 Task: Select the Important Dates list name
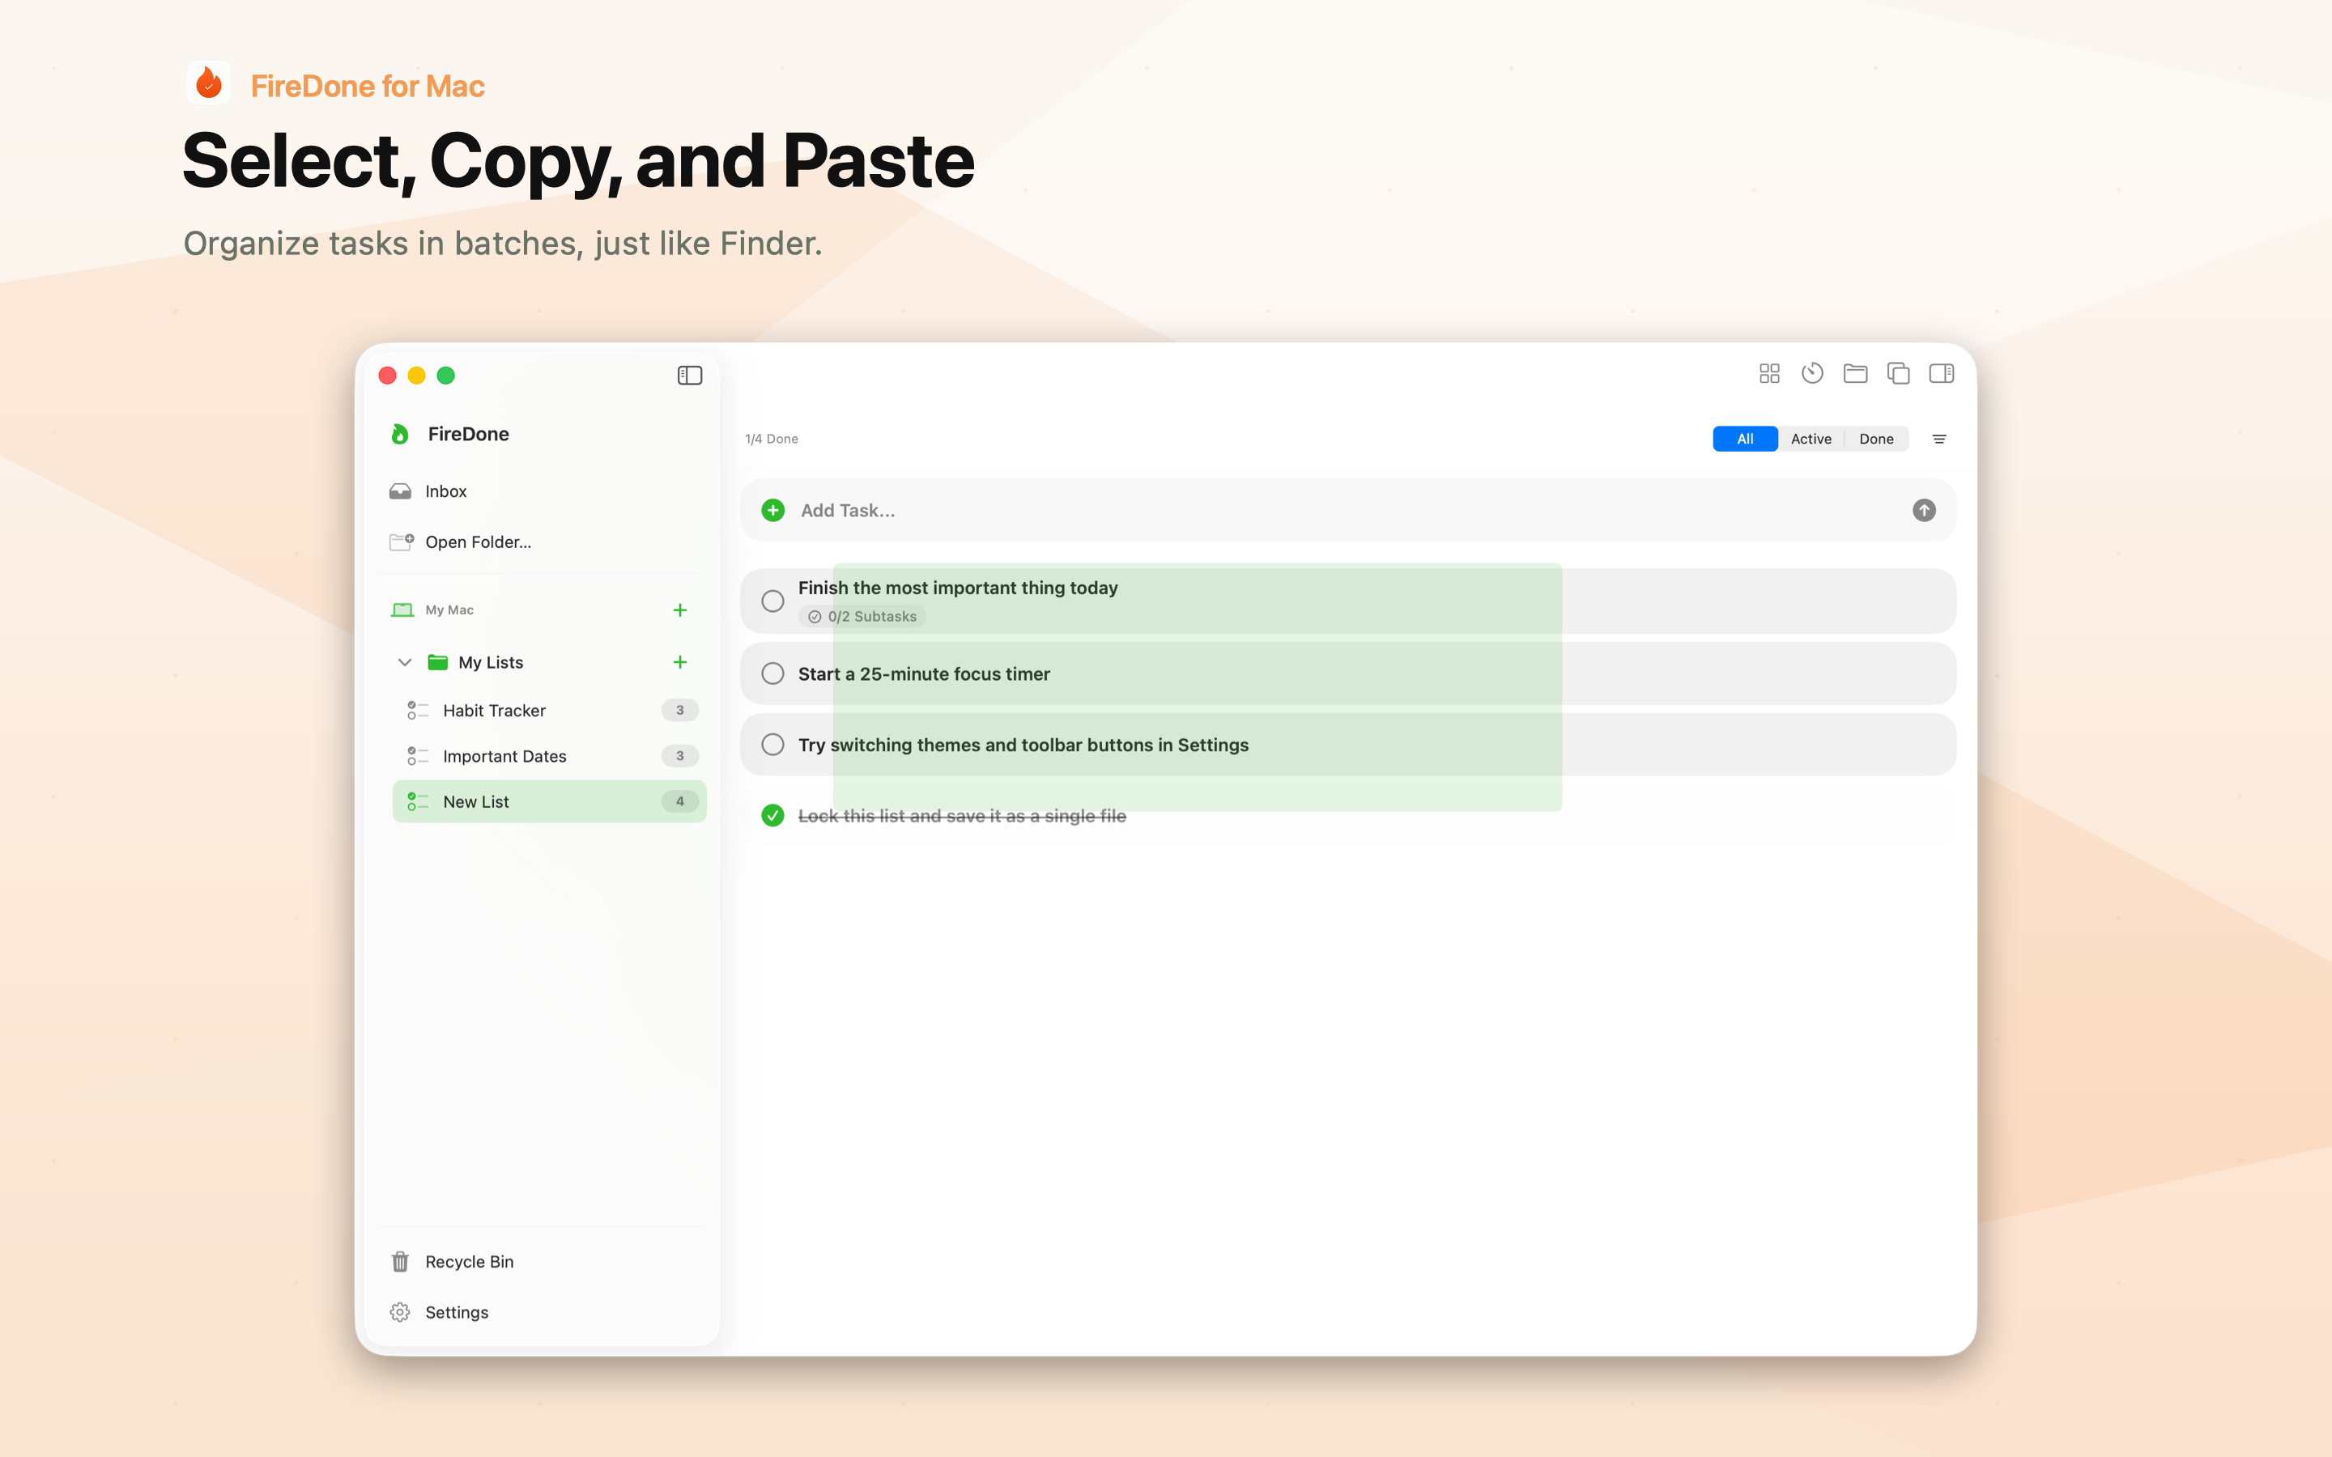505,757
